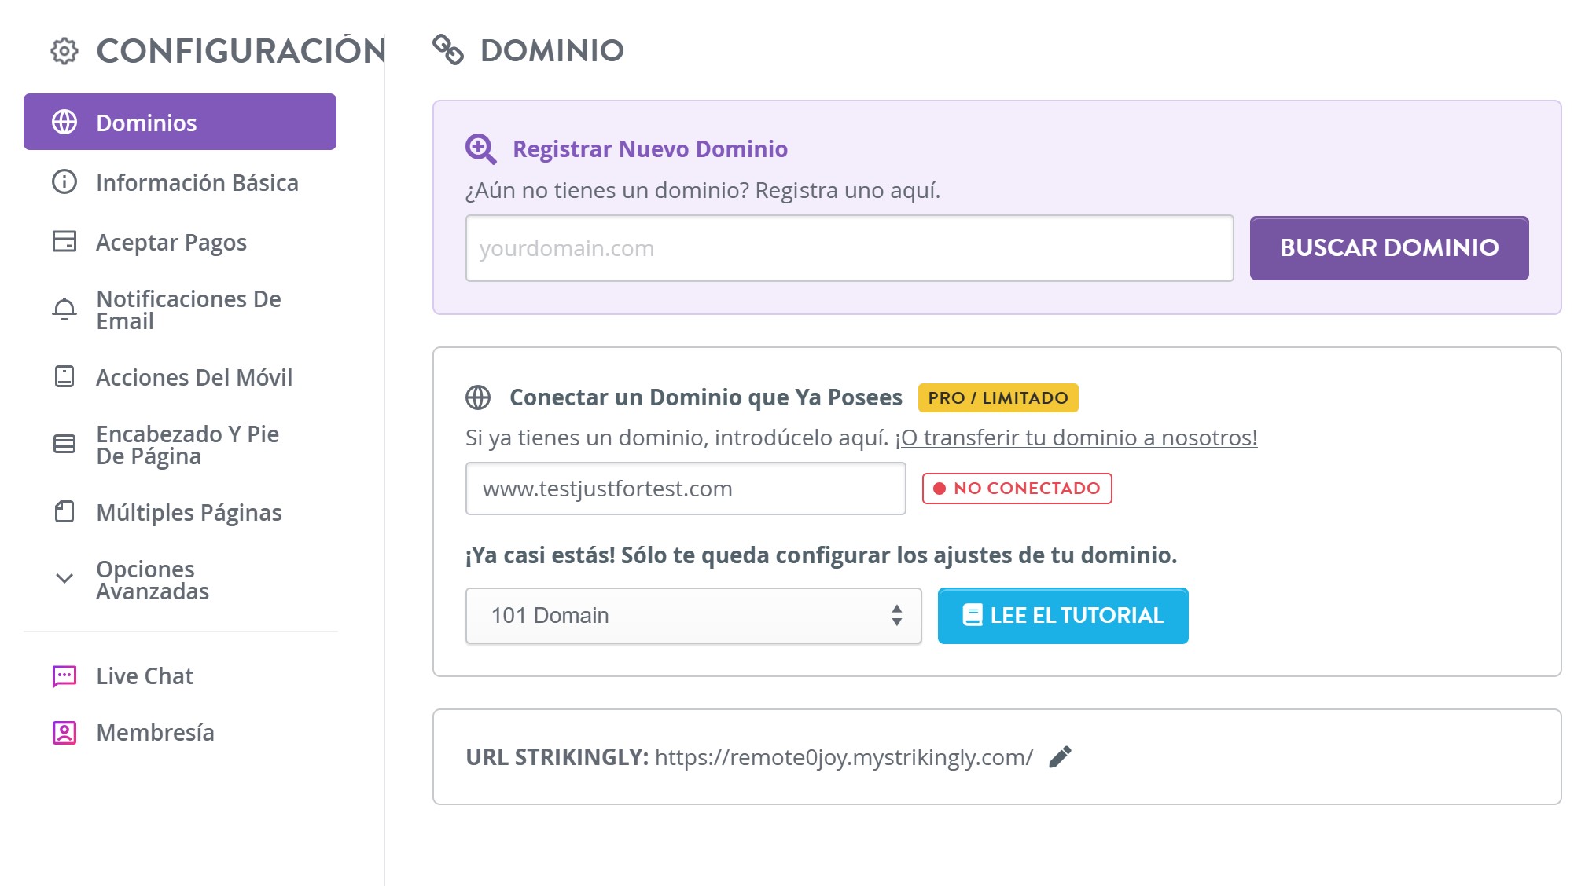Open the tutorial with LEE EL TUTORIAL
Image resolution: width=1596 pixels, height=886 pixels.
point(1061,615)
